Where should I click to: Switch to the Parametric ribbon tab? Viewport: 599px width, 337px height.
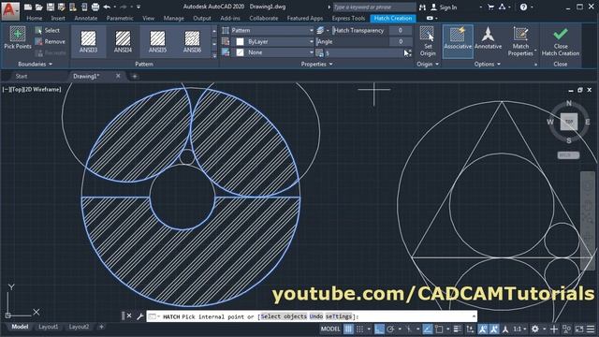(x=120, y=18)
